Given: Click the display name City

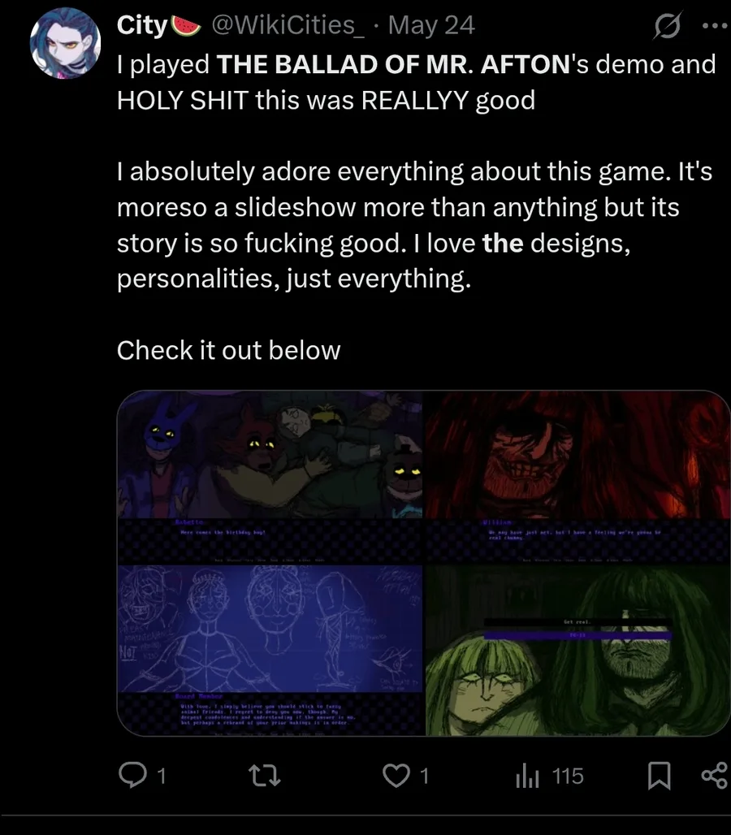Looking at the screenshot, I should (142, 25).
